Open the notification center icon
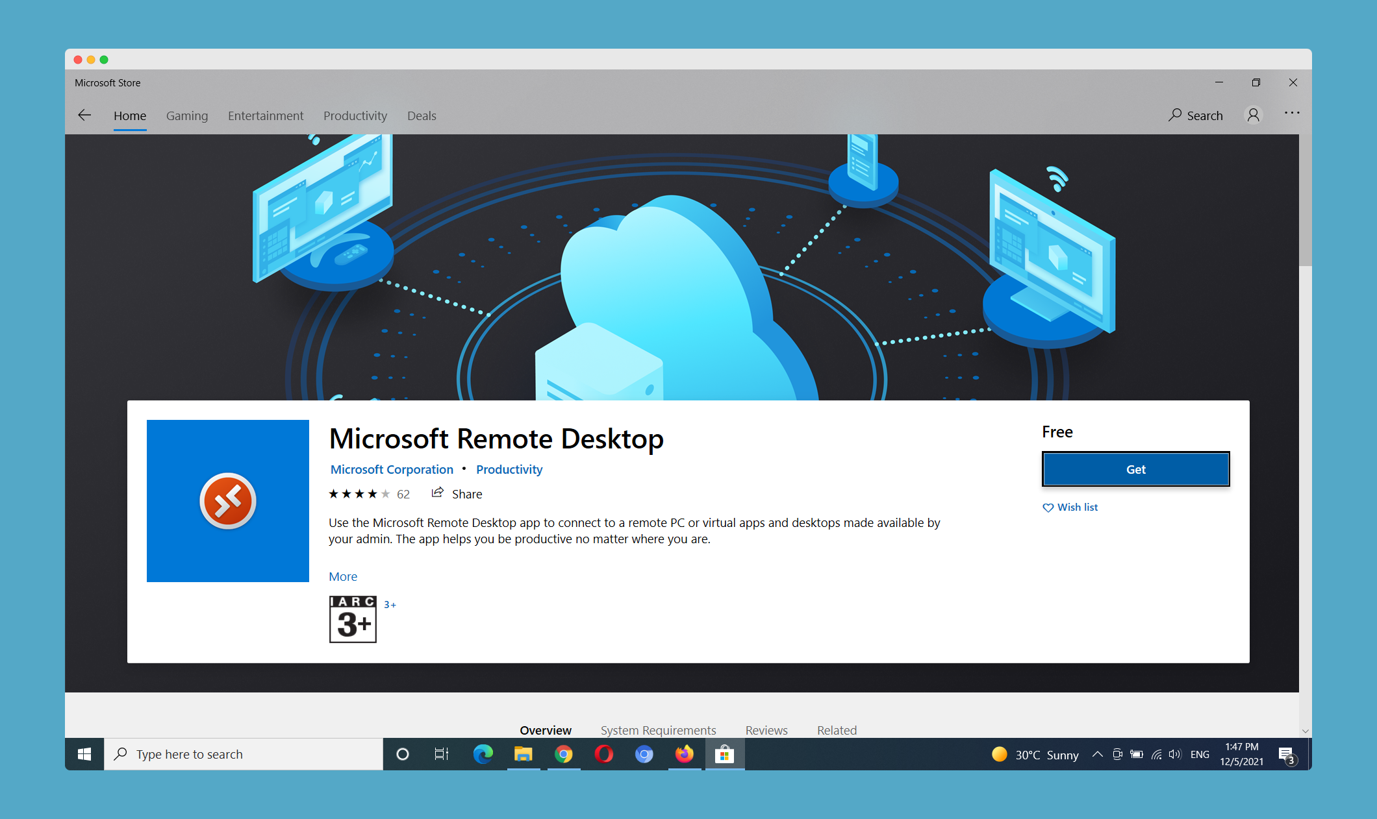Viewport: 1377px width, 819px height. (1287, 755)
